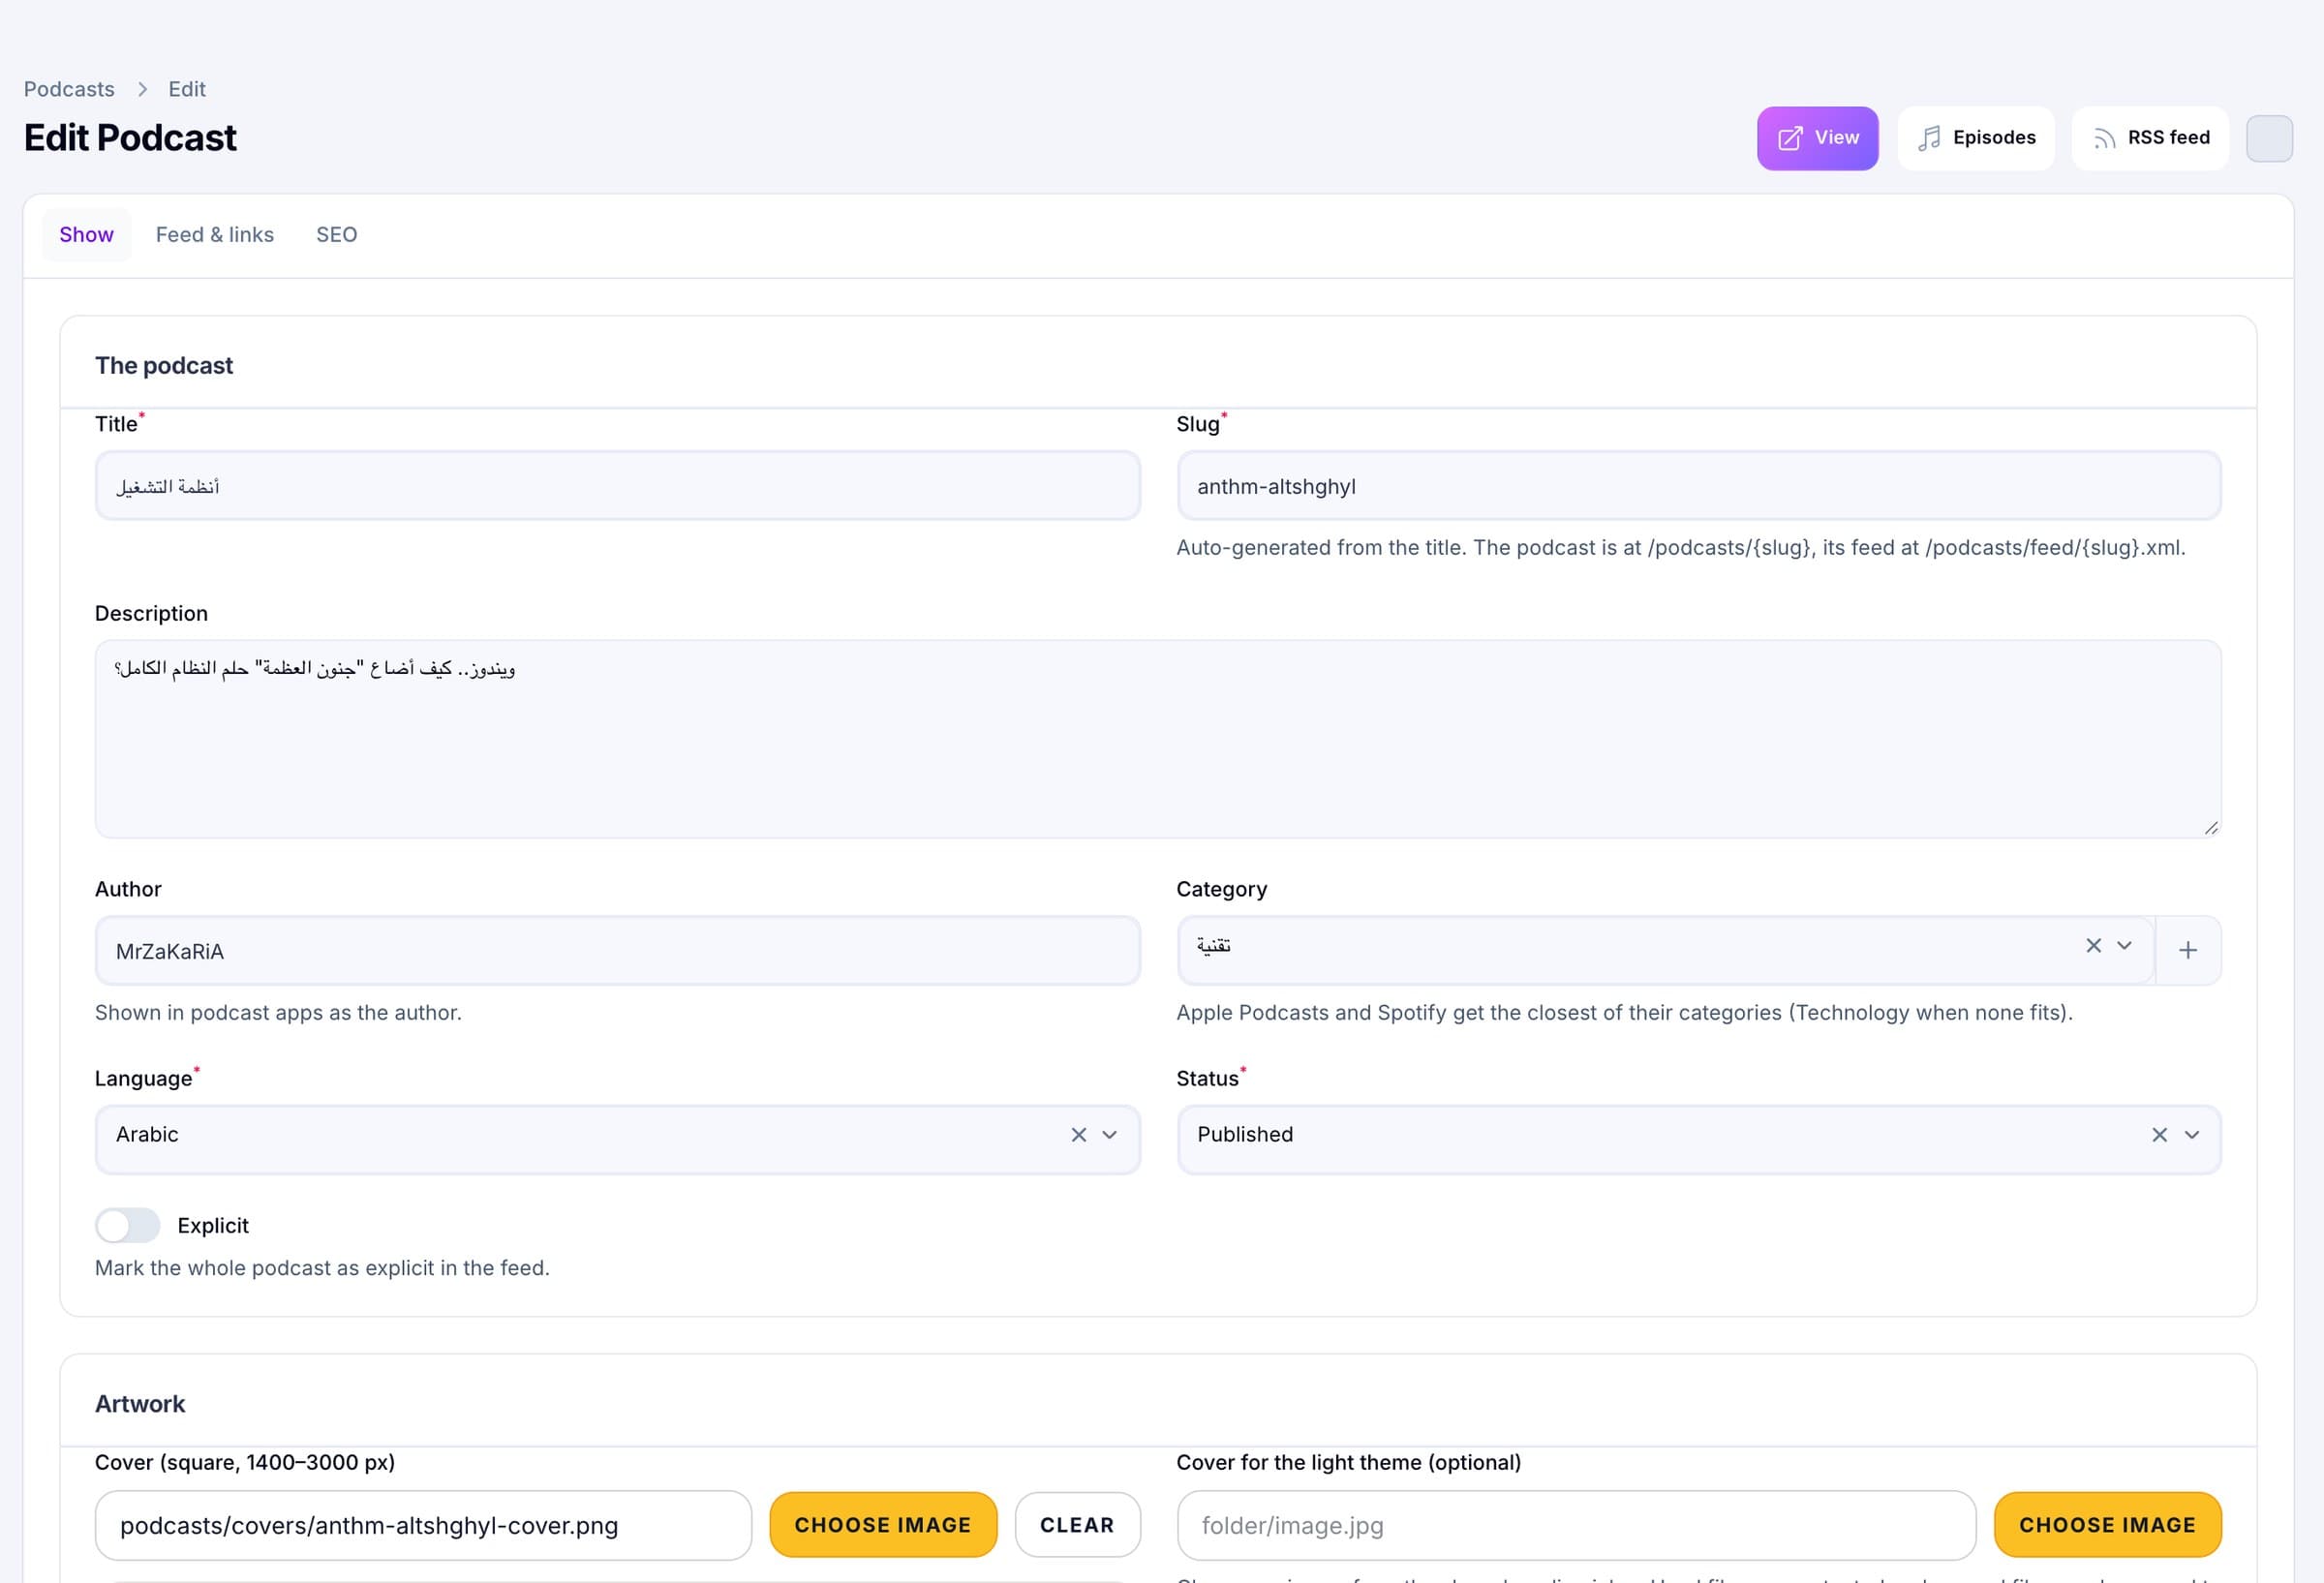Open the Episodes button
Viewport: 2324px width, 1583px height.
click(1976, 138)
